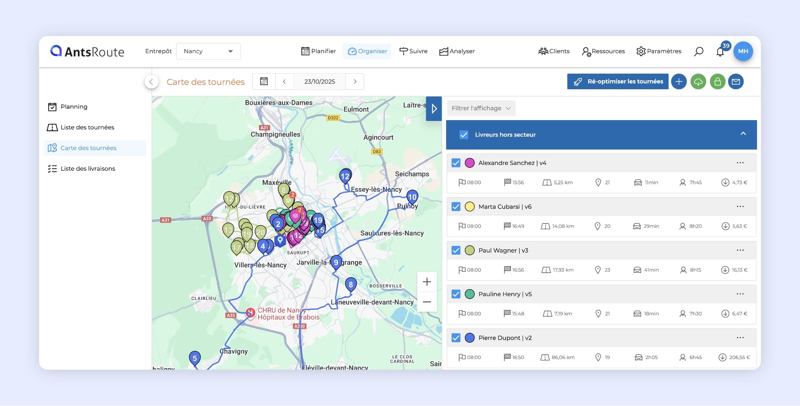Click the green cloud upload icon

click(698, 81)
